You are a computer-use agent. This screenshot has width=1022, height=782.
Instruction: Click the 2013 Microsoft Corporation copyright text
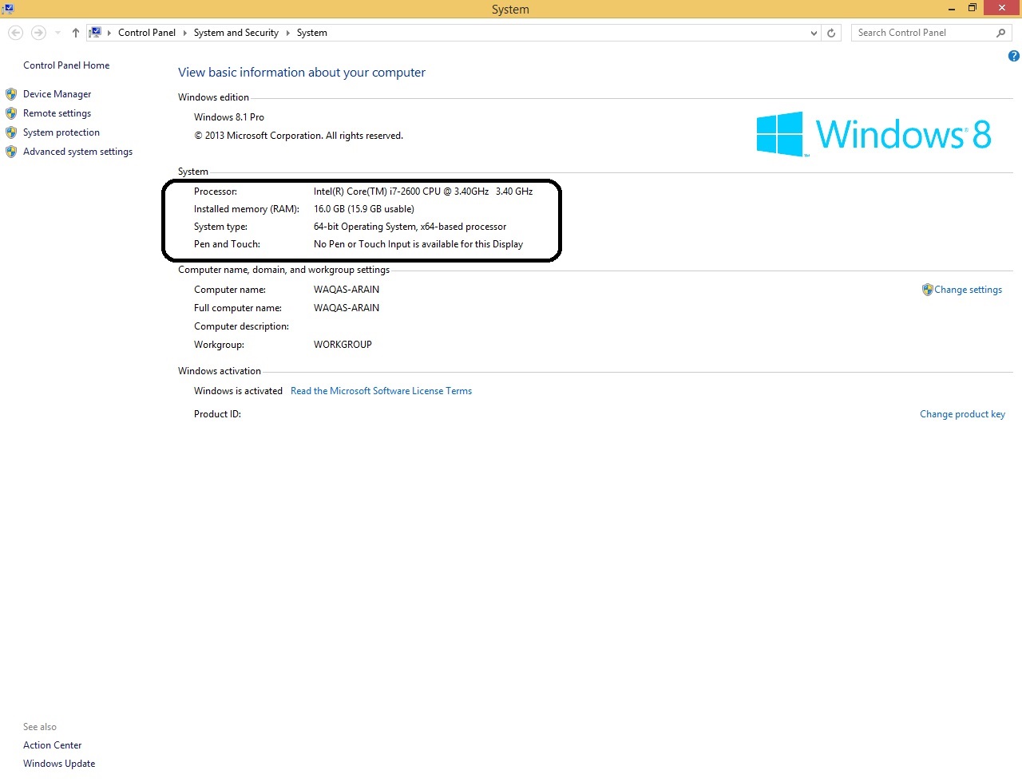(x=299, y=136)
